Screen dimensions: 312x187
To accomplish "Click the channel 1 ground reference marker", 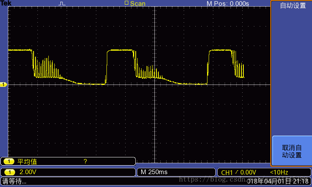I will tap(4, 85).
